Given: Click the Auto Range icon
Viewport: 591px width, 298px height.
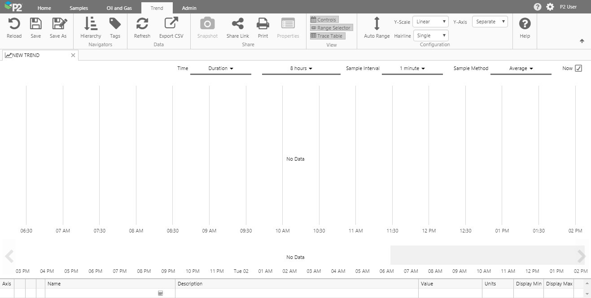Looking at the screenshot, I should pos(376,24).
